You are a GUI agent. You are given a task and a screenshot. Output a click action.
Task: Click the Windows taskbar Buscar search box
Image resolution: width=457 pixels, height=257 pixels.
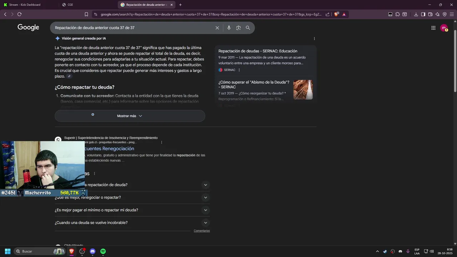[39, 251]
